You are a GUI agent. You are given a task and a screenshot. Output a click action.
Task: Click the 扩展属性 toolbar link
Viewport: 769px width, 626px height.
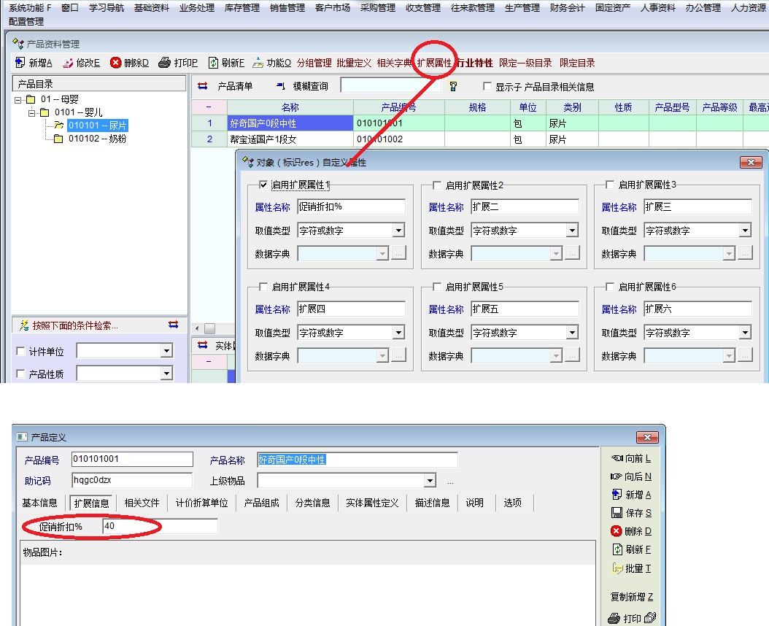434,63
